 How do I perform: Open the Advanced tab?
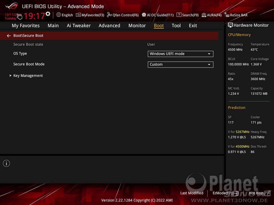point(109,26)
